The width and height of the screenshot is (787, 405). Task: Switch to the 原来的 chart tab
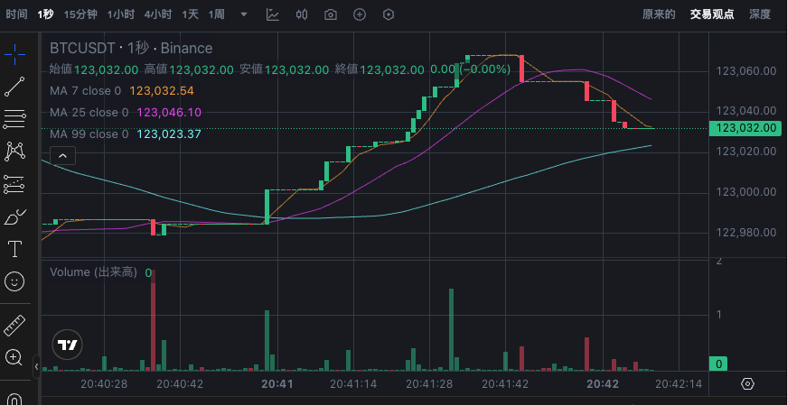659,14
